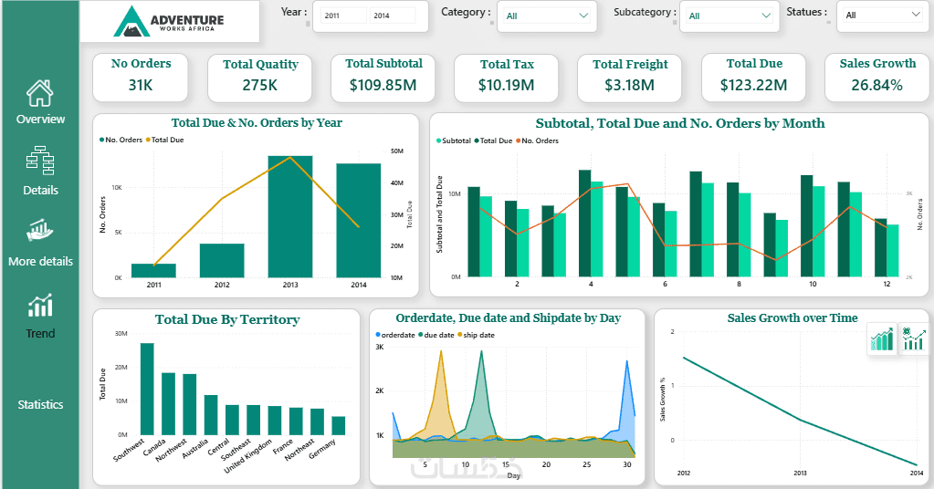Click the 'Statues :' filter label

807,12
